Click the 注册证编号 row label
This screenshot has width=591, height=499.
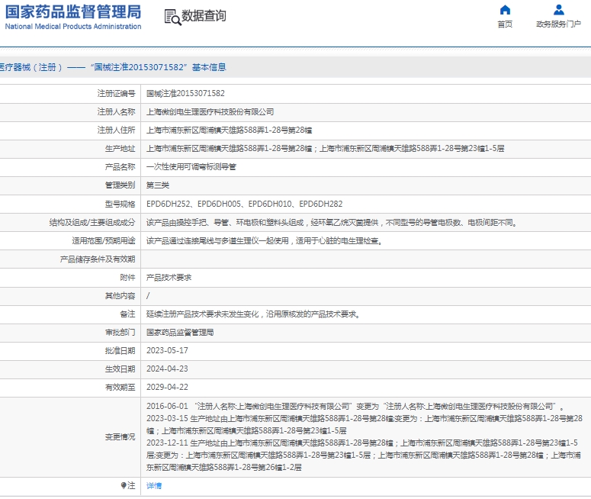[x=116, y=93]
